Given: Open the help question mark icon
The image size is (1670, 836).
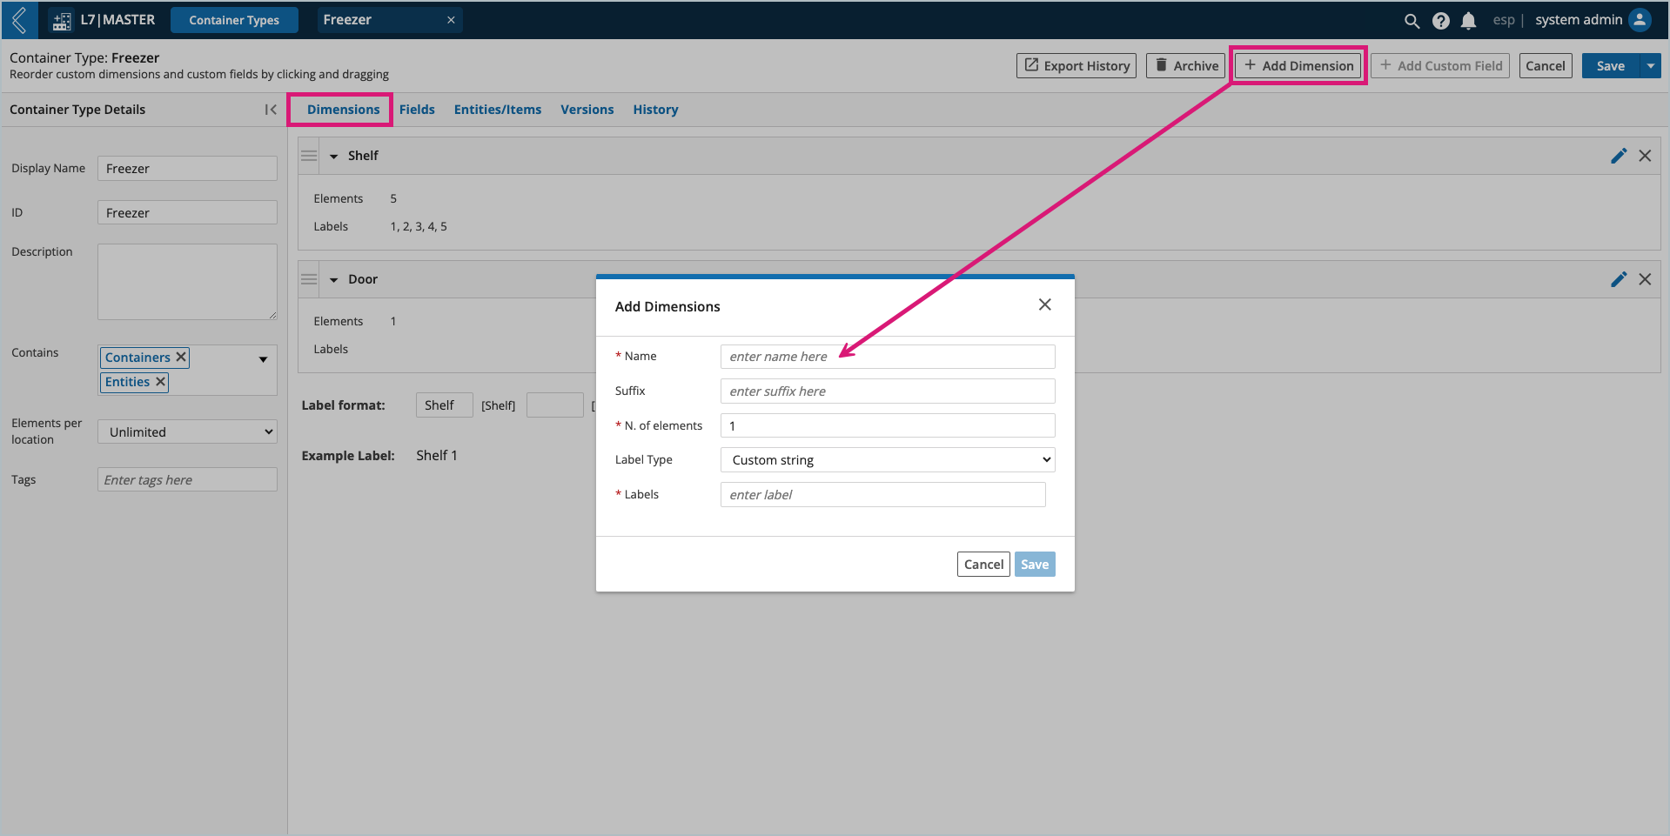Looking at the screenshot, I should click(1441, 21).
